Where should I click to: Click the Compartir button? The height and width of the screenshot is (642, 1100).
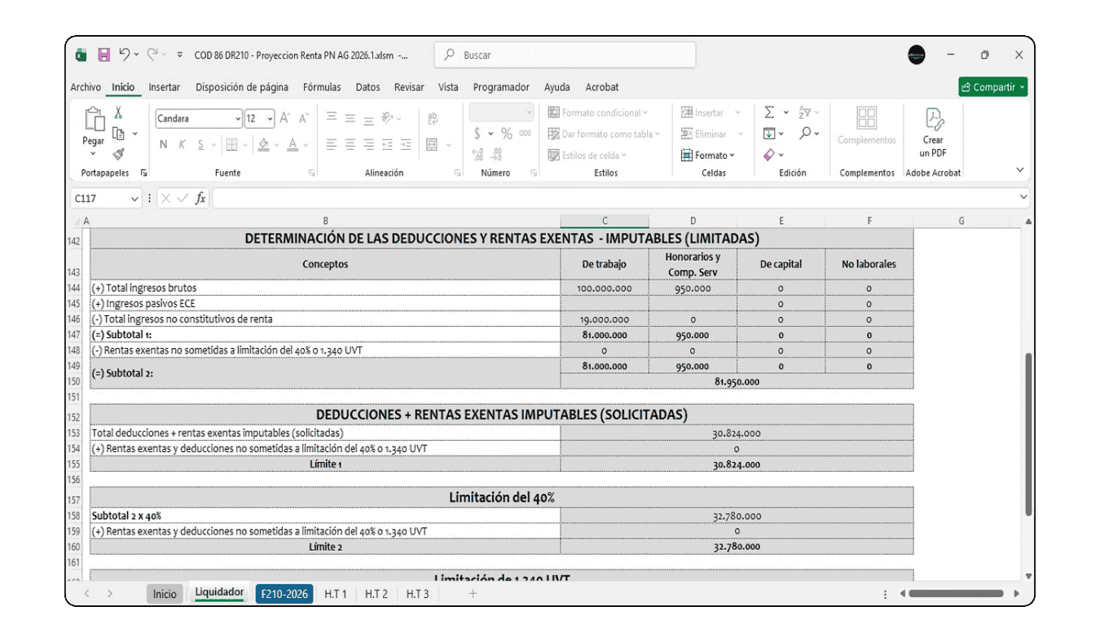pos(992,87)
